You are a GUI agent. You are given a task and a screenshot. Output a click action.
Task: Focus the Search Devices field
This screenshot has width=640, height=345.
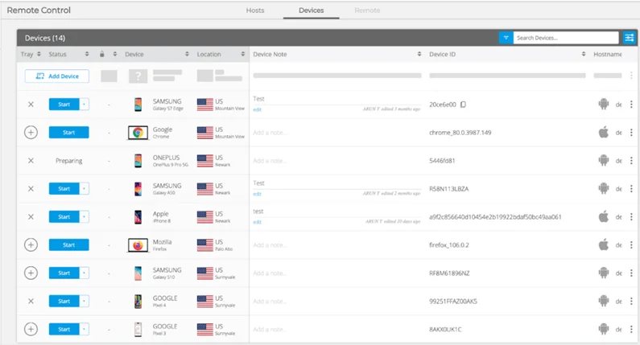coord(566,38)
